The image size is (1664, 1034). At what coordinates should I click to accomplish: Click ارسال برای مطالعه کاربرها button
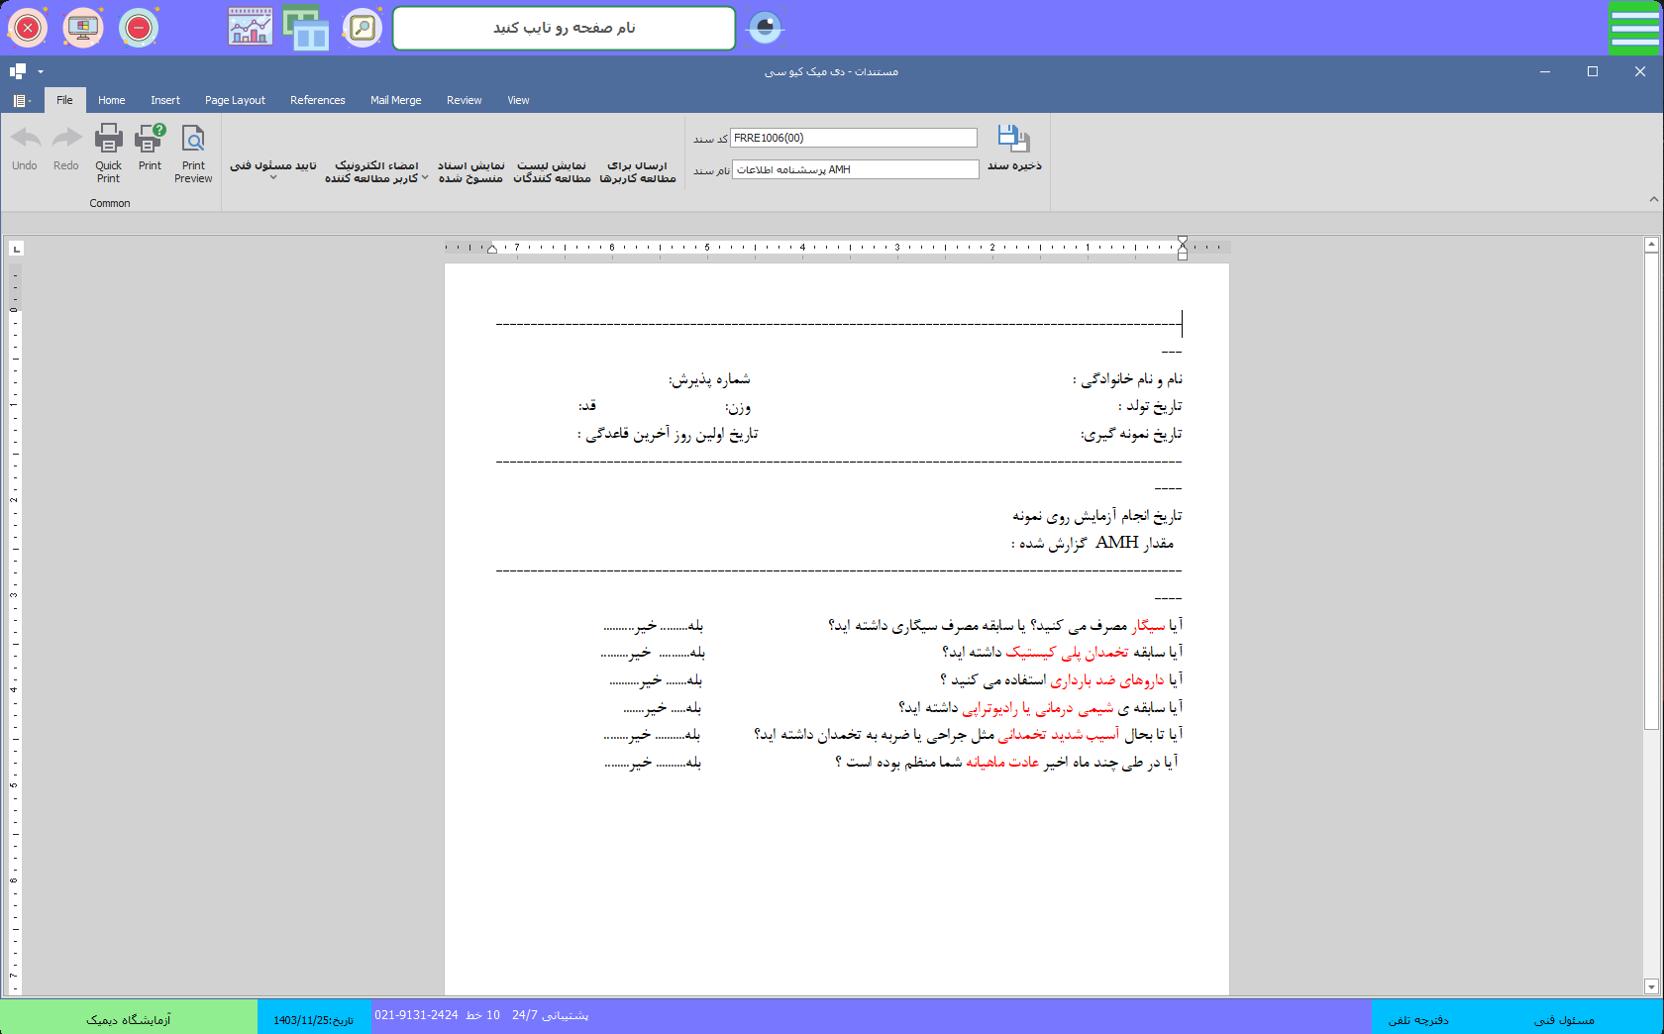pyautogui.click(x=638, y=171)
